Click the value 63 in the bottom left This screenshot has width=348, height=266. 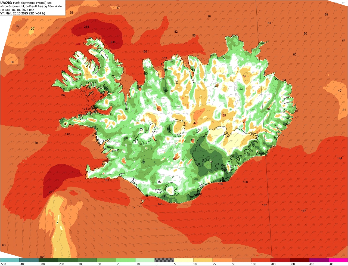(4, 245)
